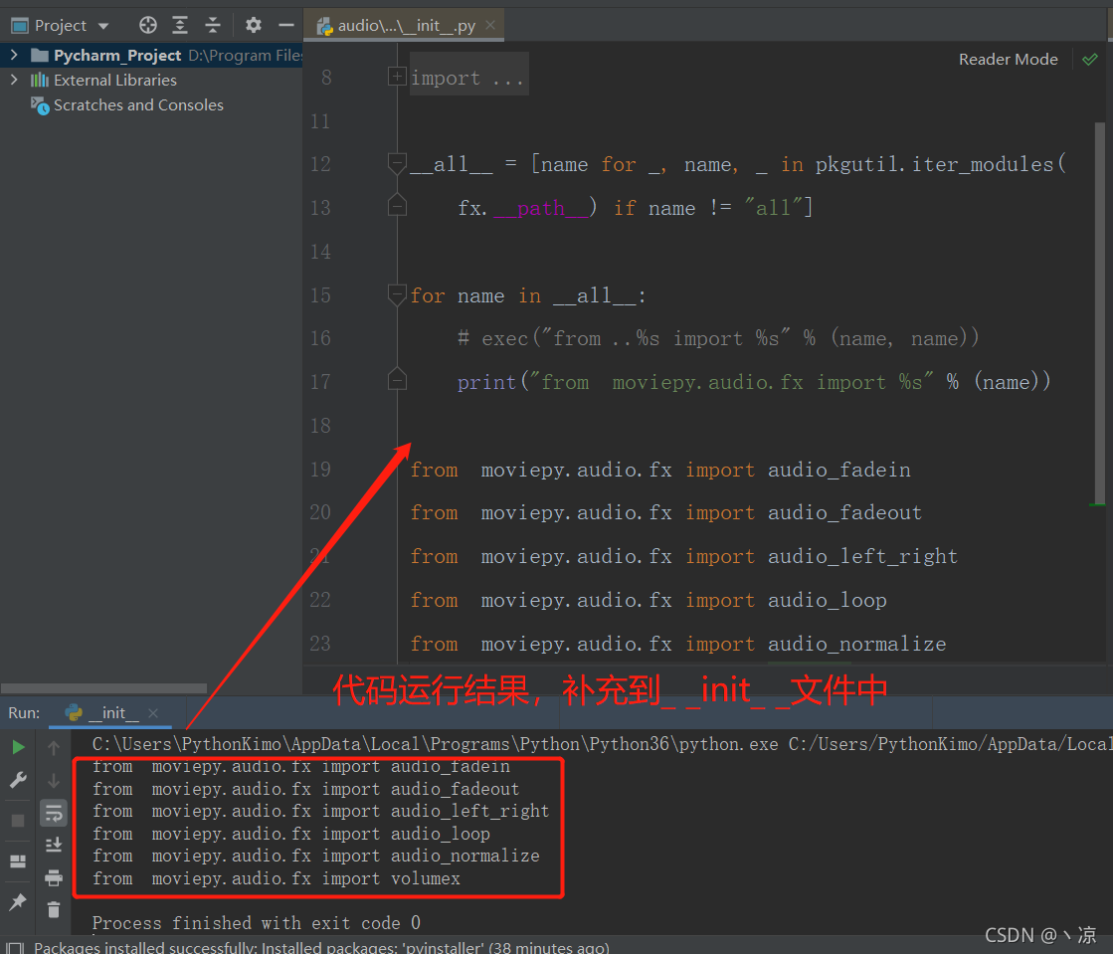Click 'Packages installed successfully' status message

coord(321,948)
